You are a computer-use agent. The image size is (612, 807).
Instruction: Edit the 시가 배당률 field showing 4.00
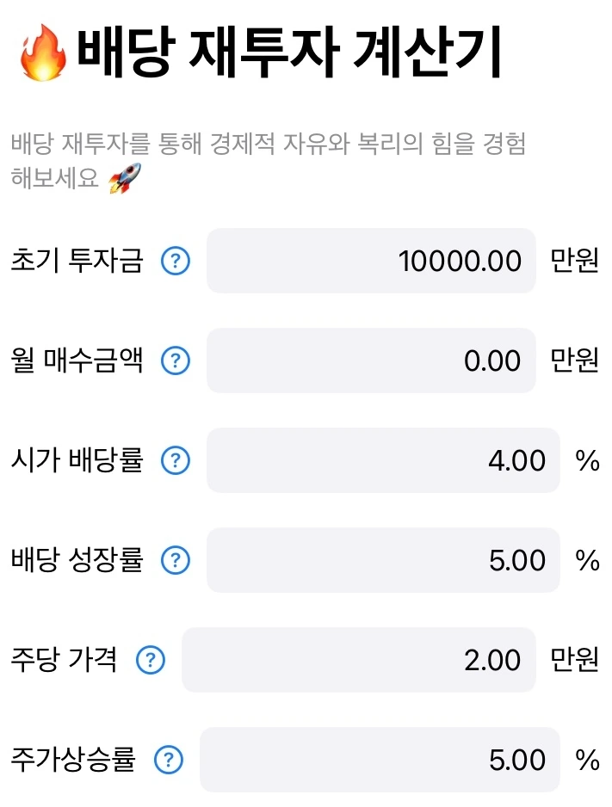pyautogui.click(x=383, y=460)
